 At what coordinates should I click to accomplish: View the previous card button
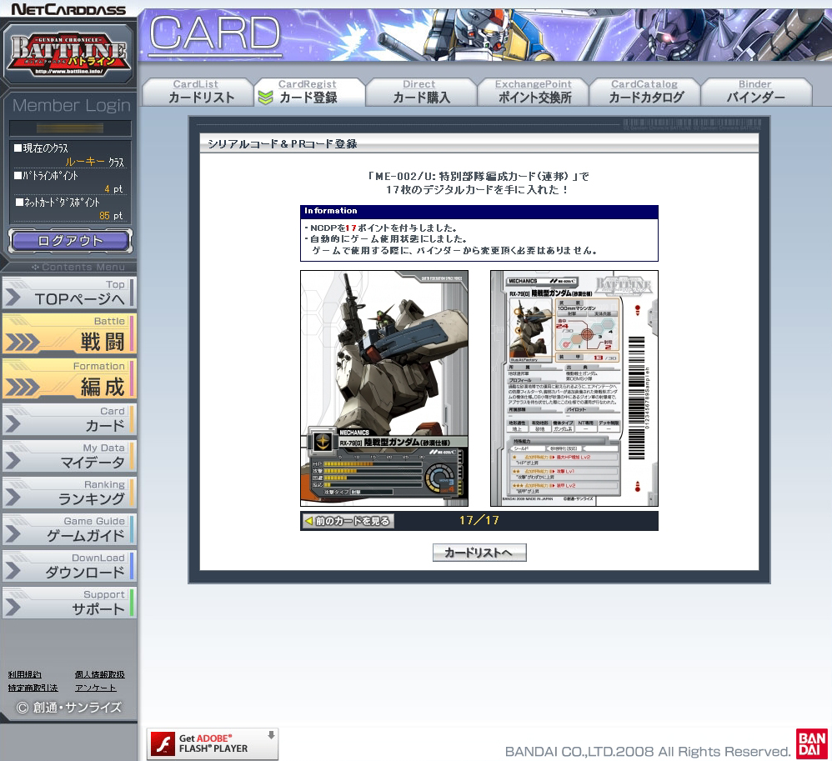click(x=348, y=521)
